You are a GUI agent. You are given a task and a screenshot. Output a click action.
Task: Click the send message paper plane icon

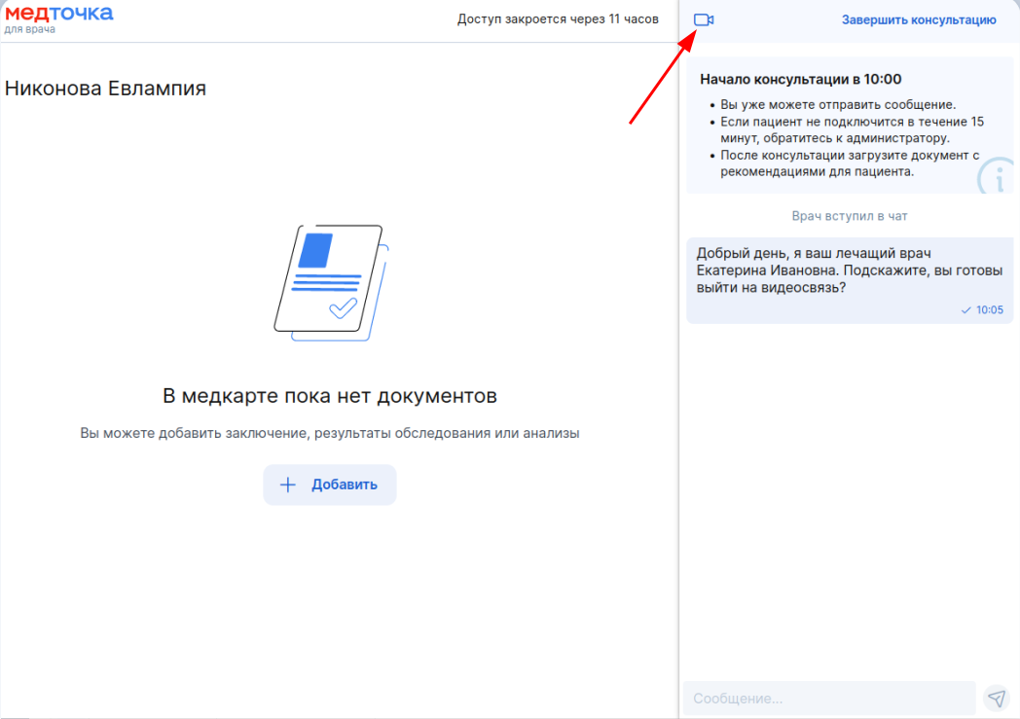click(997, 699)
